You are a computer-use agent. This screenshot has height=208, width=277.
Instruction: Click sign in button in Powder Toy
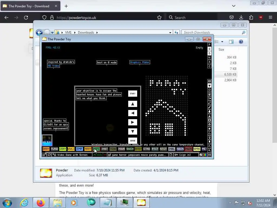[186, 155]
